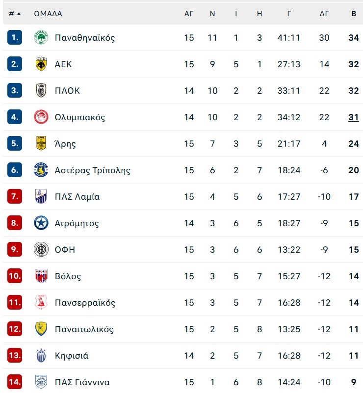363x394 pixels.
Task: Click the Παναιτωλικός yellow shield logo
Action: [41, 329]
